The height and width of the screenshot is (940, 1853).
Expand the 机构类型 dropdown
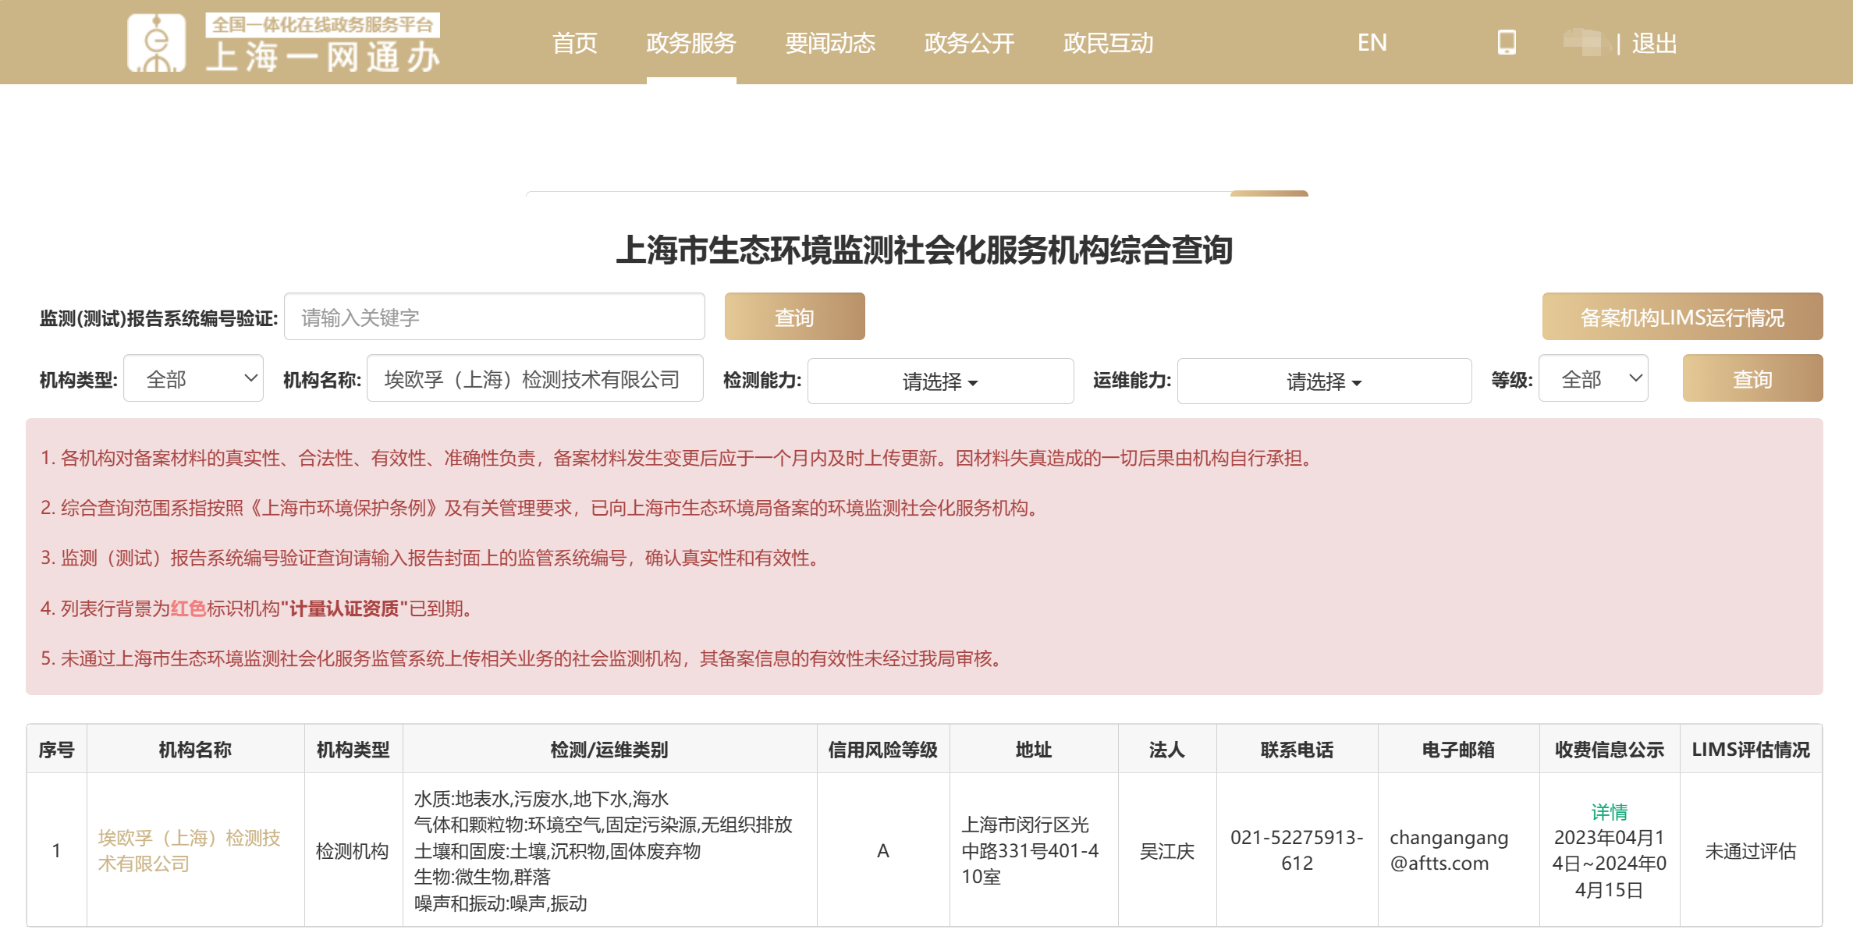[x=193, y=379]
